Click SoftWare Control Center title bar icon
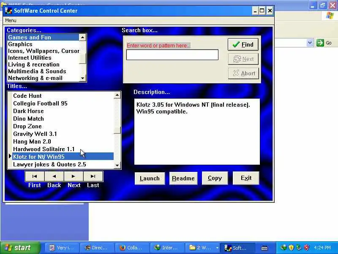The height and width of the screenshot is (254, 338). [x=8, y=10]
